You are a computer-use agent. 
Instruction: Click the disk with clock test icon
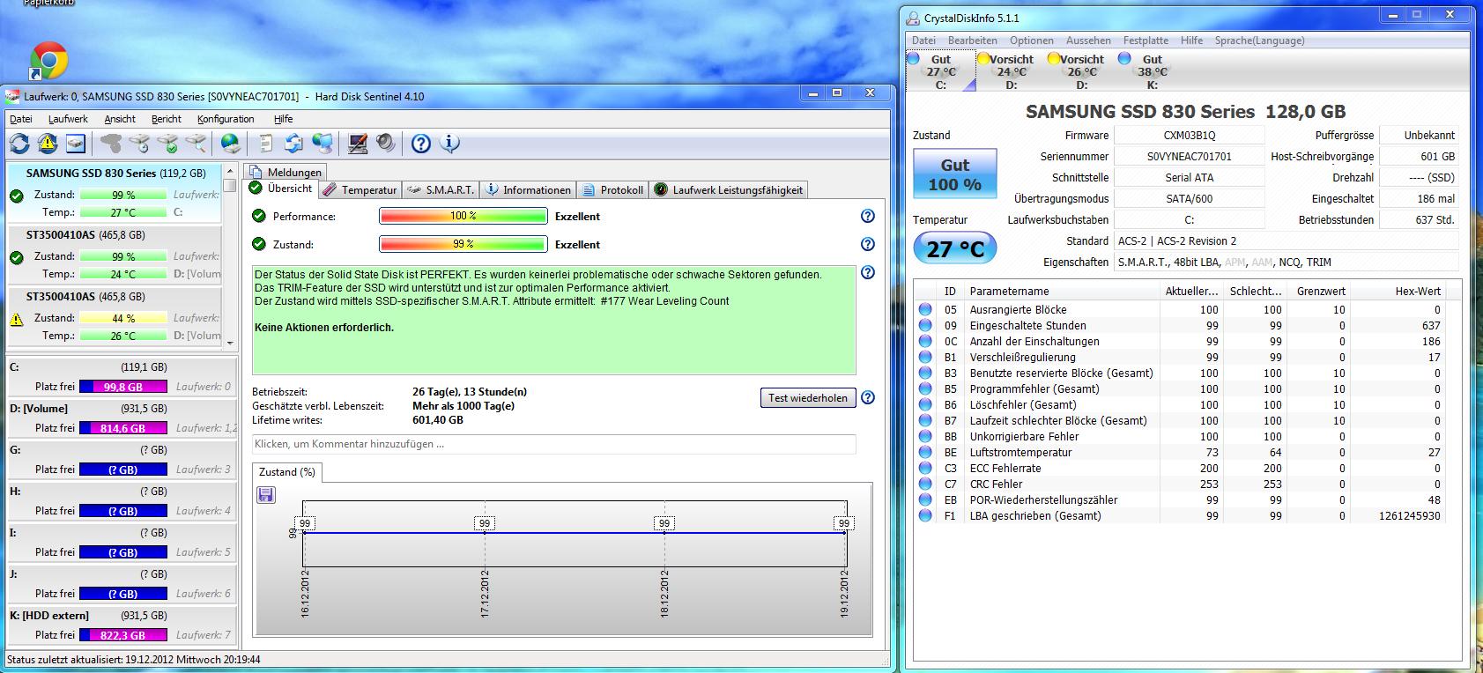click(x=140, y=144)
